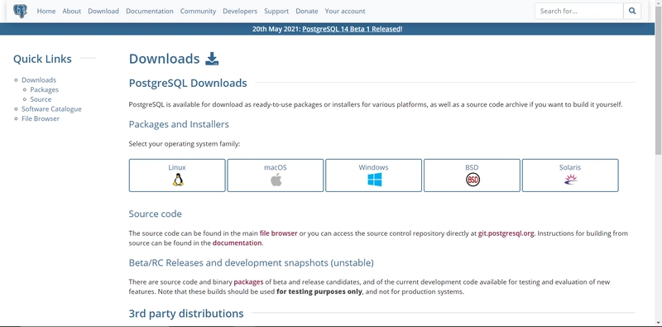The height and width of the screenshot is (327, 662).
Task: Open the Home menu item
Action: pos(46,11)
